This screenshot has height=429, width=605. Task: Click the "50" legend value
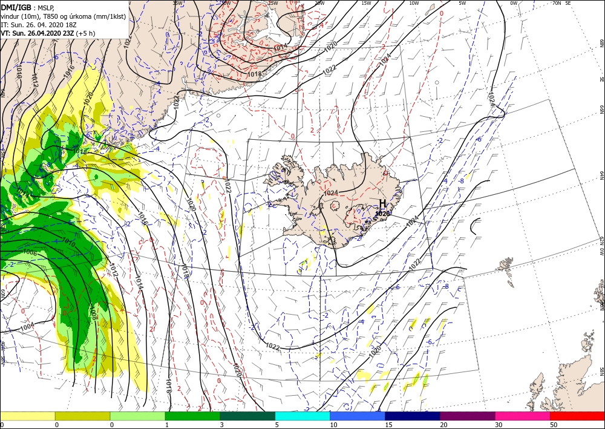pyautogui.click(x=554, y=425)
